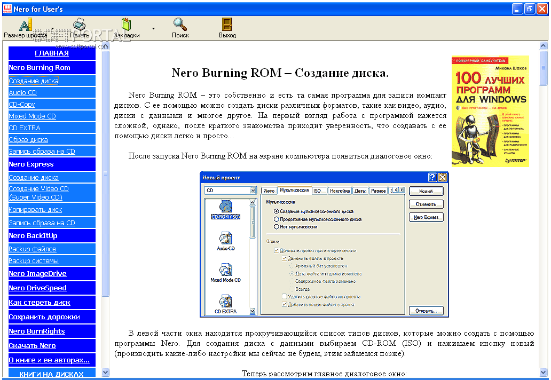
Task: Click the Новый button
Action: (x=426, y=191)
